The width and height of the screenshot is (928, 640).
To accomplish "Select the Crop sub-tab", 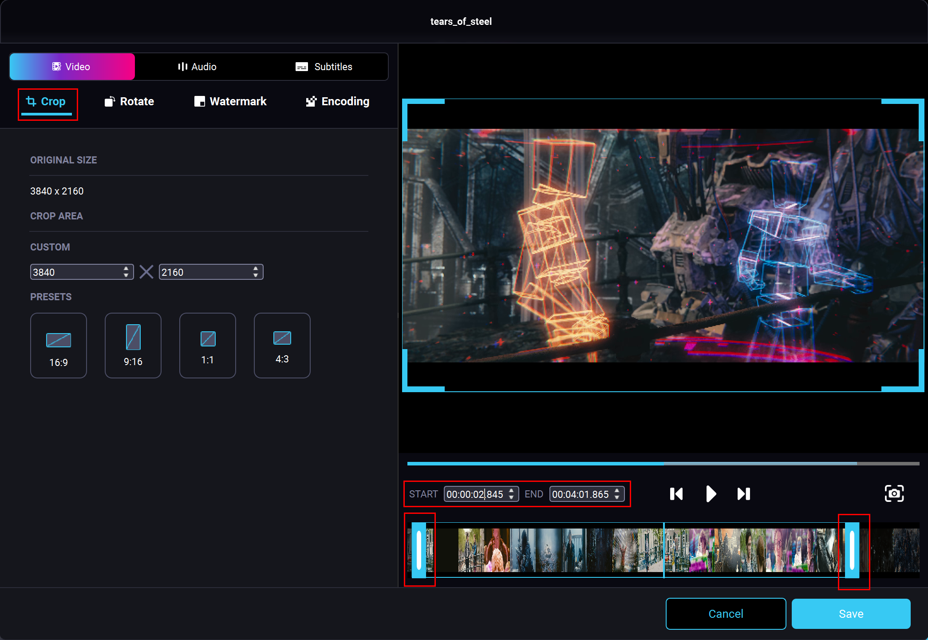I will click(46, 102).
